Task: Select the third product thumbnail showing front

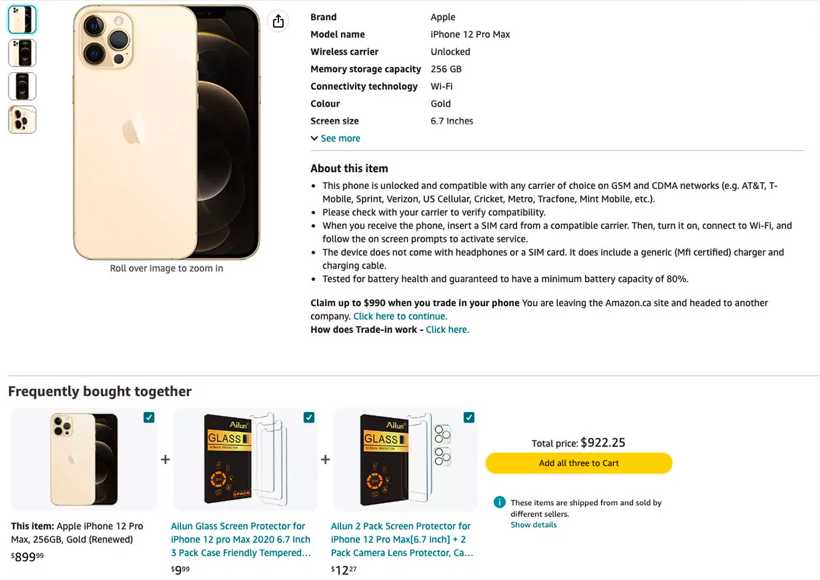Action: point(22,86)
